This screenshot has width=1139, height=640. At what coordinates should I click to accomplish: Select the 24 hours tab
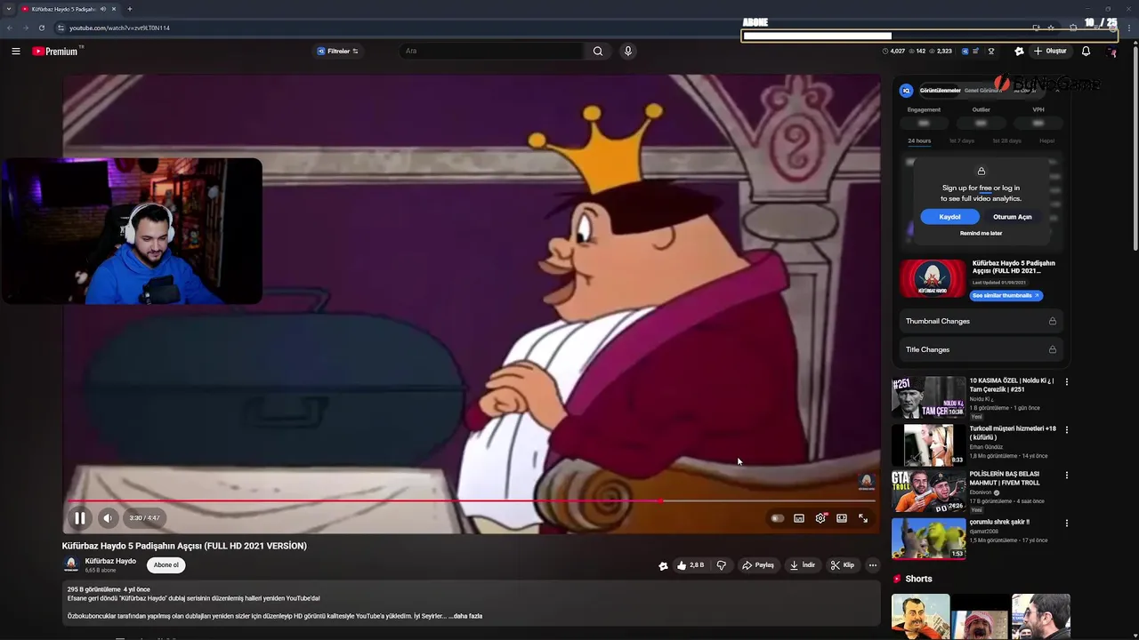[x=919, y=141]
